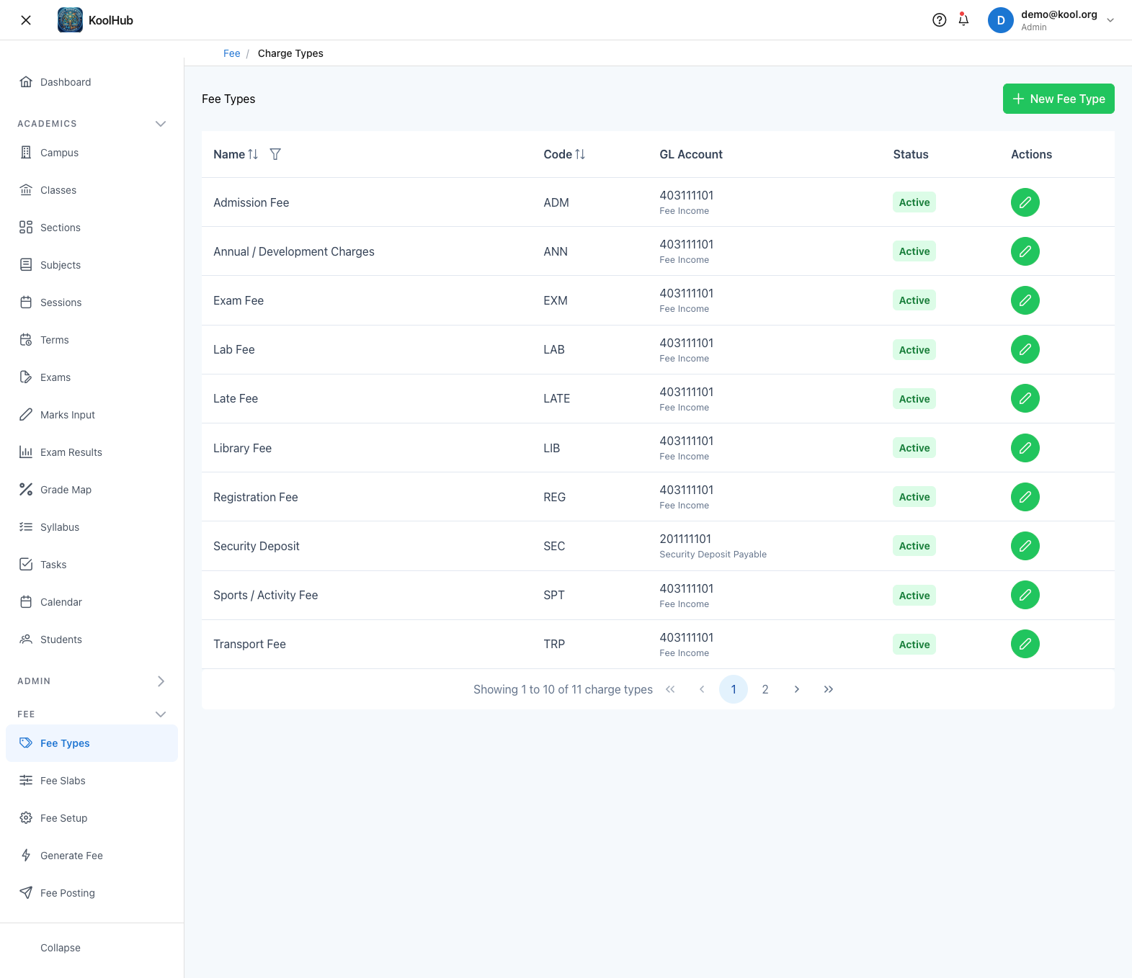Sort by the Code column arrows
This screenshot has height=978, width=1132.
580,154
